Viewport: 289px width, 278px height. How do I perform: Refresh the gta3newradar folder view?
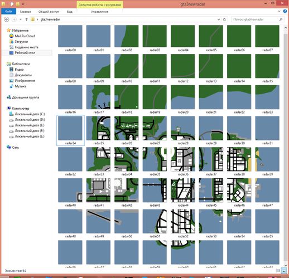pos(225,19)
